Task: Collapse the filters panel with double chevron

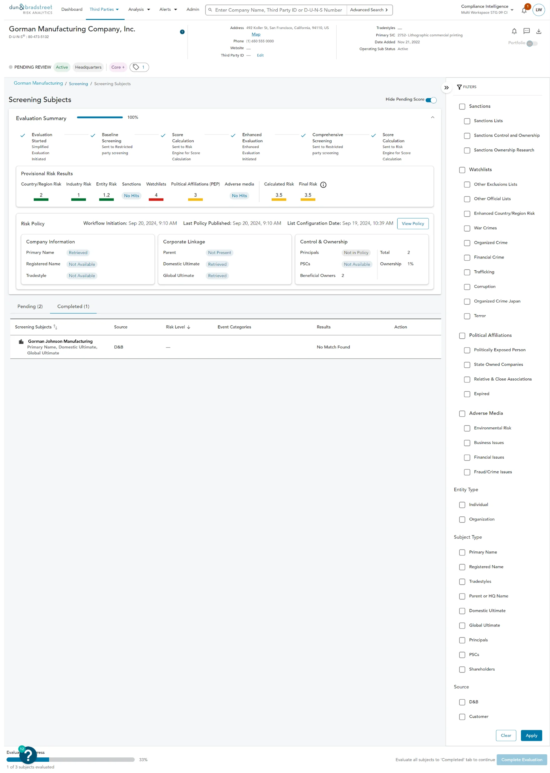Action: [446, 88]
